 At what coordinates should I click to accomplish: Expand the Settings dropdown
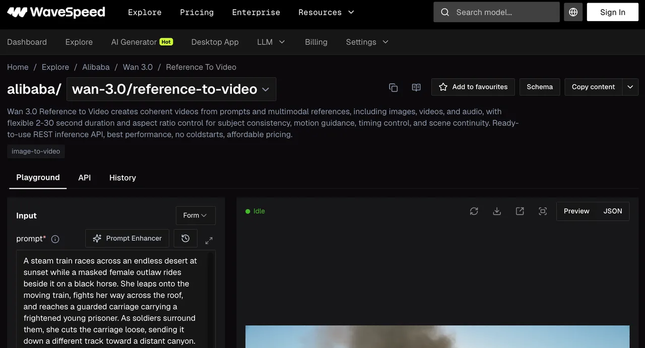pyautogui.click(x=367, y=42)
